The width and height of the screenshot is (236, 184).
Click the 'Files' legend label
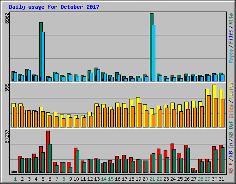[x=231, y=37]
